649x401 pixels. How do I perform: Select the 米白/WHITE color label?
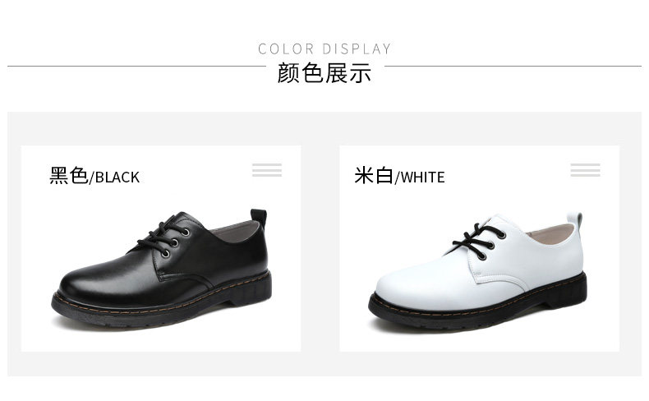pos(399,176)
